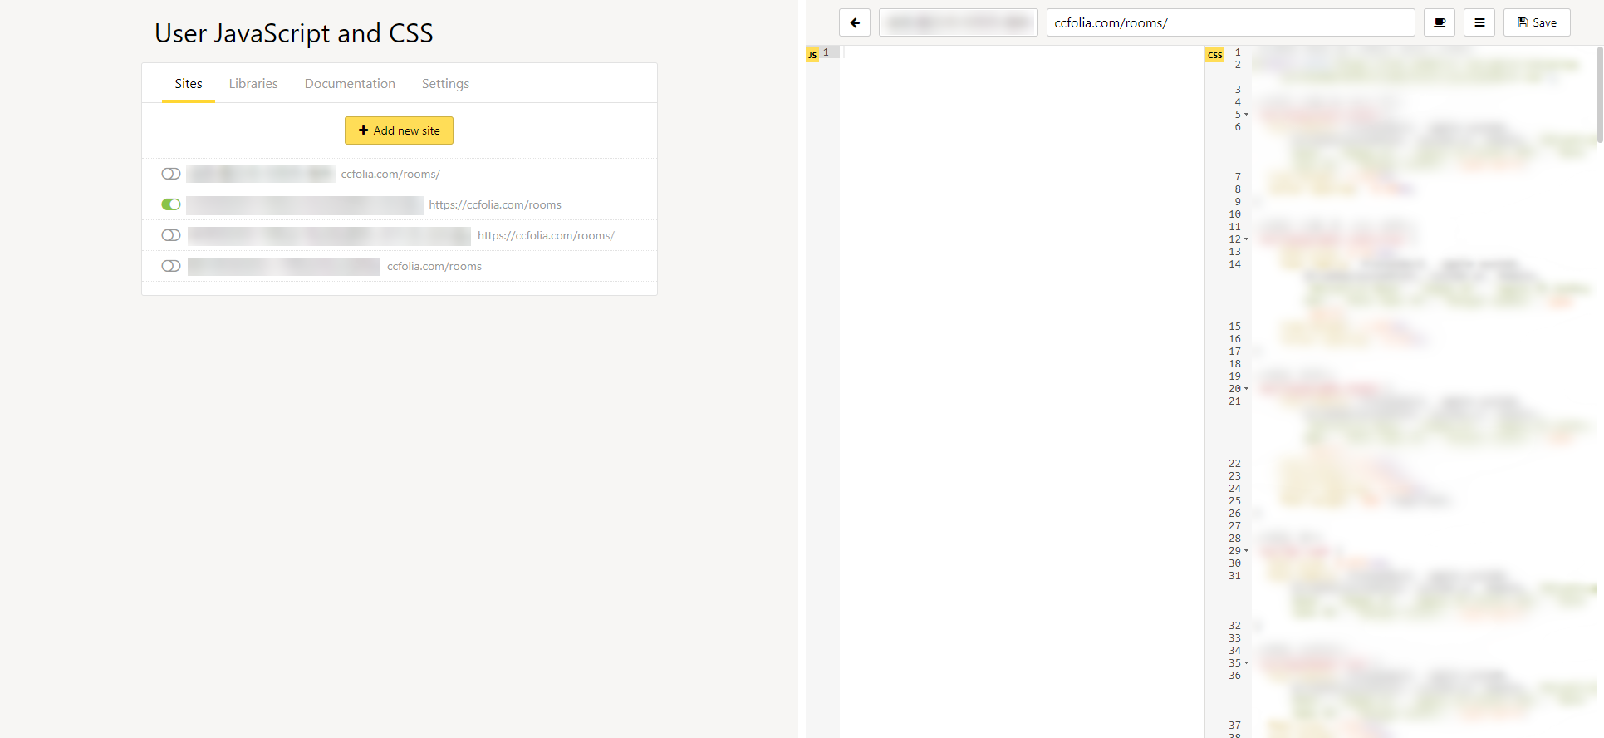Go to the Settings tab
This screenshot has height=738, width=1604.
pos(445,84)
